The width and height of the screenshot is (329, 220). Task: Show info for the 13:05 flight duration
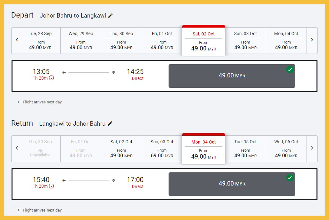tap(52, 78)
